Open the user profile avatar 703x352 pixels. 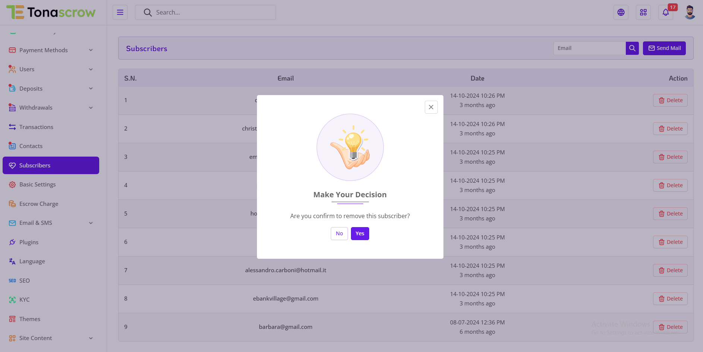coord(690,12)
